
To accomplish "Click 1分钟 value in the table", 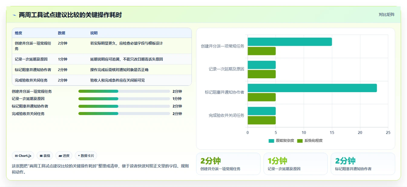I will [x=63, y=59].
